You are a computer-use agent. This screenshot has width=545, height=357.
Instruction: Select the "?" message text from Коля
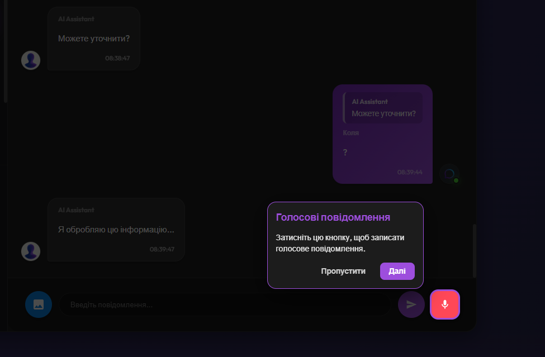point(345,152)
